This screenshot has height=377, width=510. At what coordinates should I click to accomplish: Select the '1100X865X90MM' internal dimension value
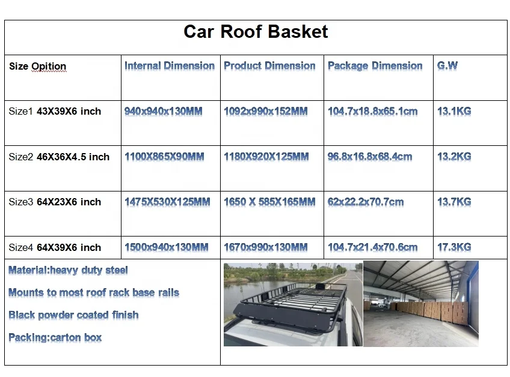click(164, 157)
